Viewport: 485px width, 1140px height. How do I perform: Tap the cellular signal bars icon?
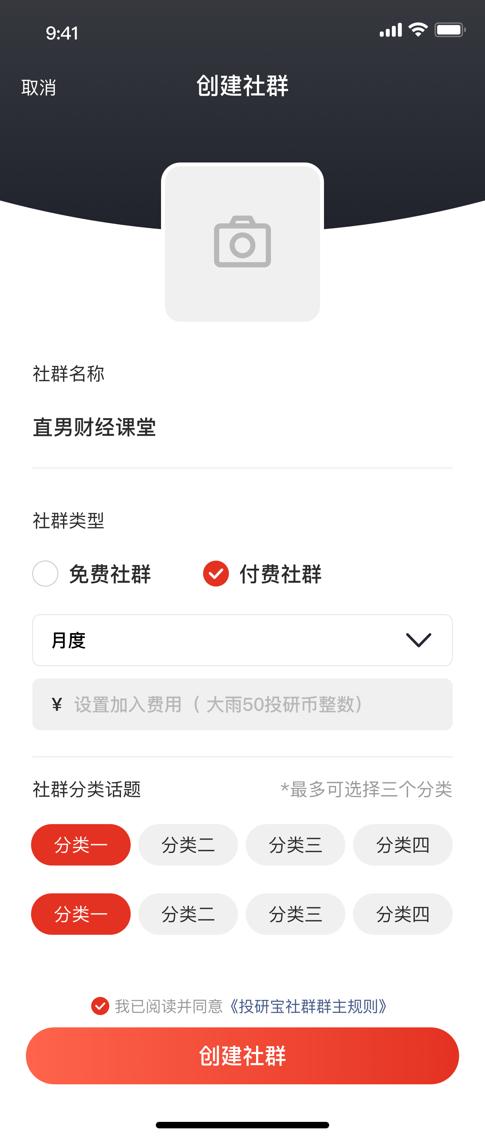390,30
